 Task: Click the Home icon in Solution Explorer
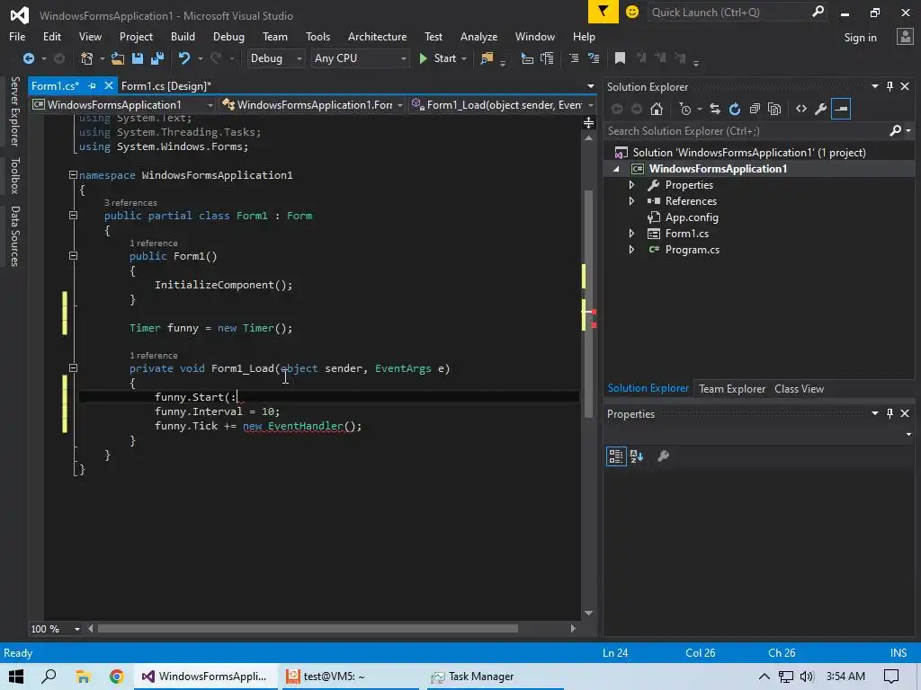(x=657, y=109)
